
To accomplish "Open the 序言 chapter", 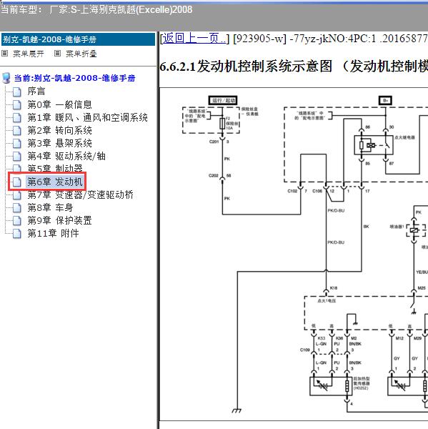I will coord(36,92).
